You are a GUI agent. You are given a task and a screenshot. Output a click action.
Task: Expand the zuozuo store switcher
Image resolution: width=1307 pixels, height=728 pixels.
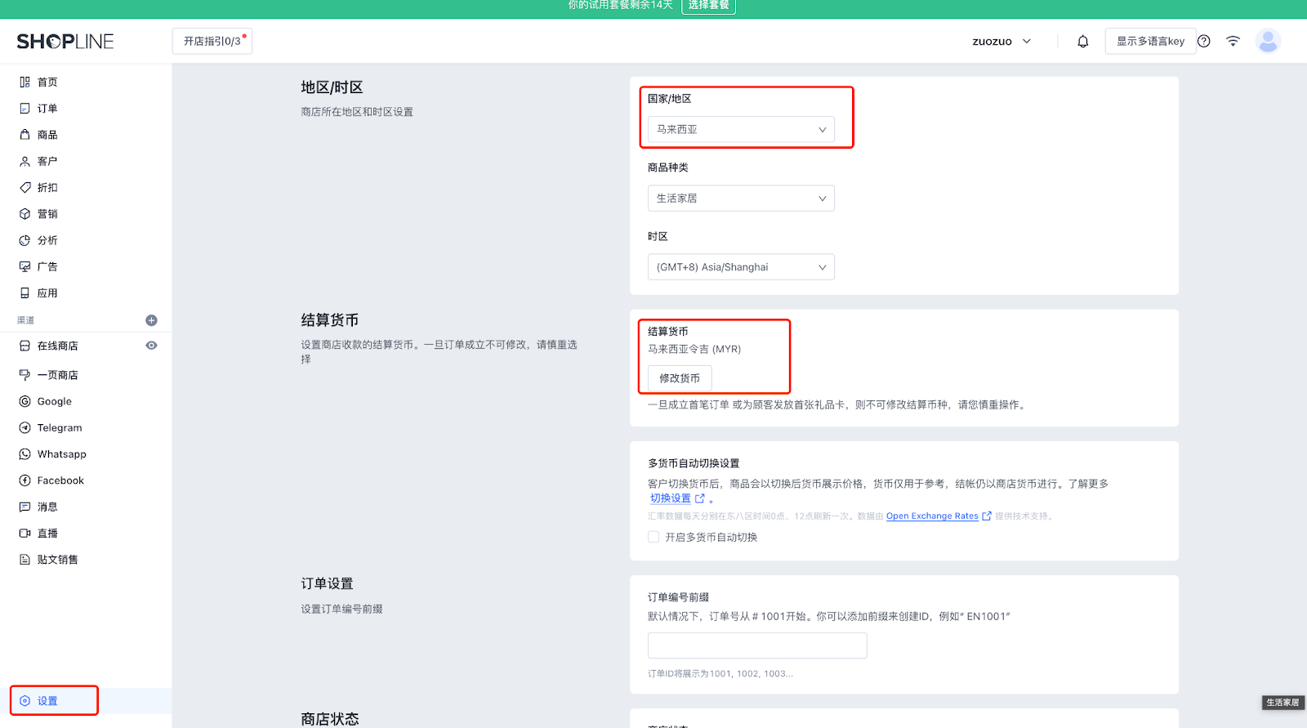pos(1001,41)
